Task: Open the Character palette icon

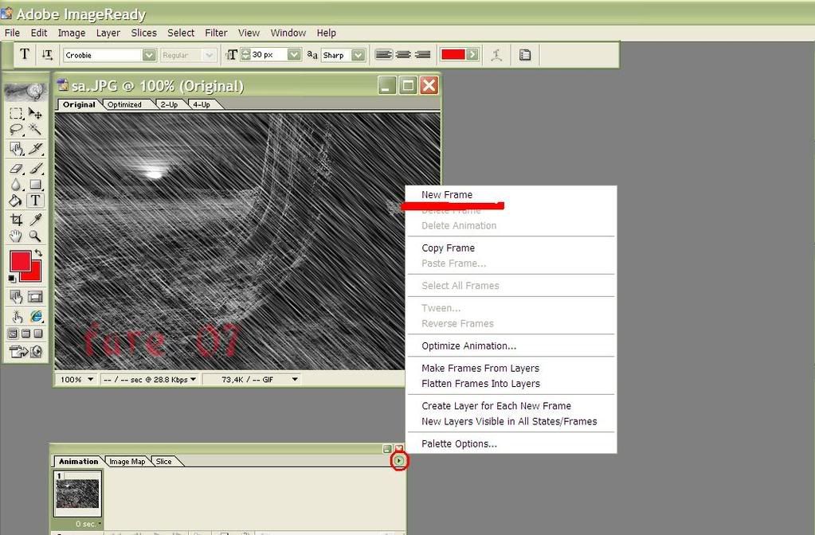Action: pyautogui.click(x=525, y=55)
